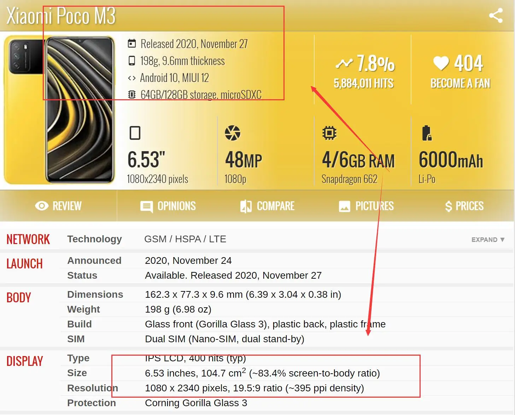515x415 pixels.
Task: Click the Launch section heading
Action: coord(24,264)
